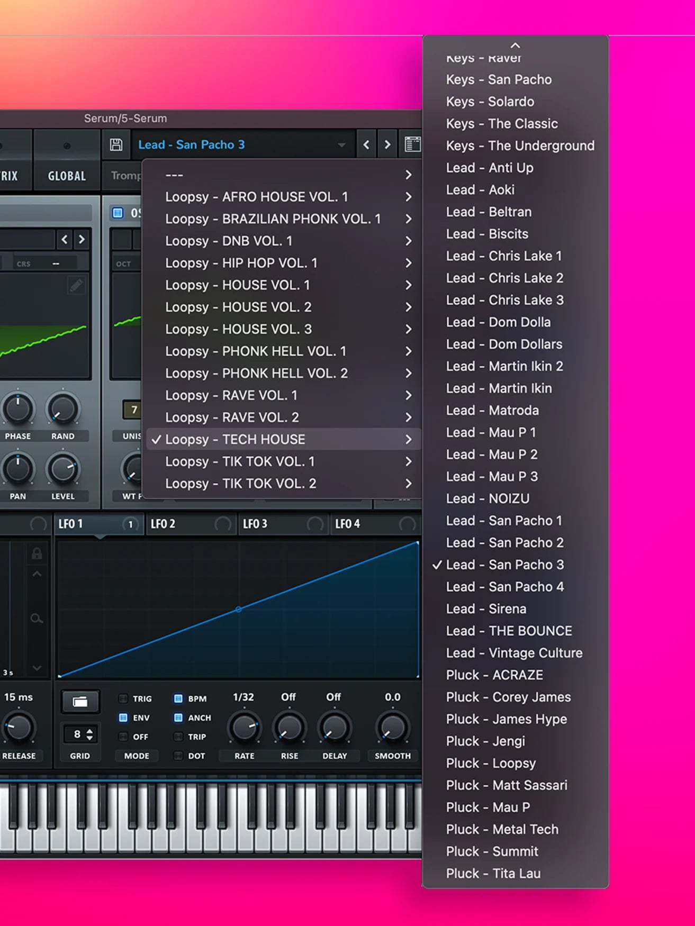Go to next preset with right arrow

(387, 144)
